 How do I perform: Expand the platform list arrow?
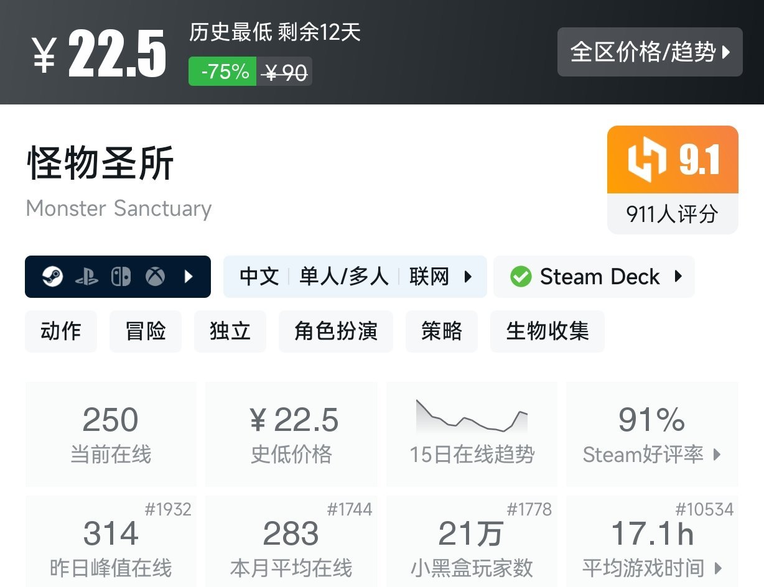tap(189, 277)
